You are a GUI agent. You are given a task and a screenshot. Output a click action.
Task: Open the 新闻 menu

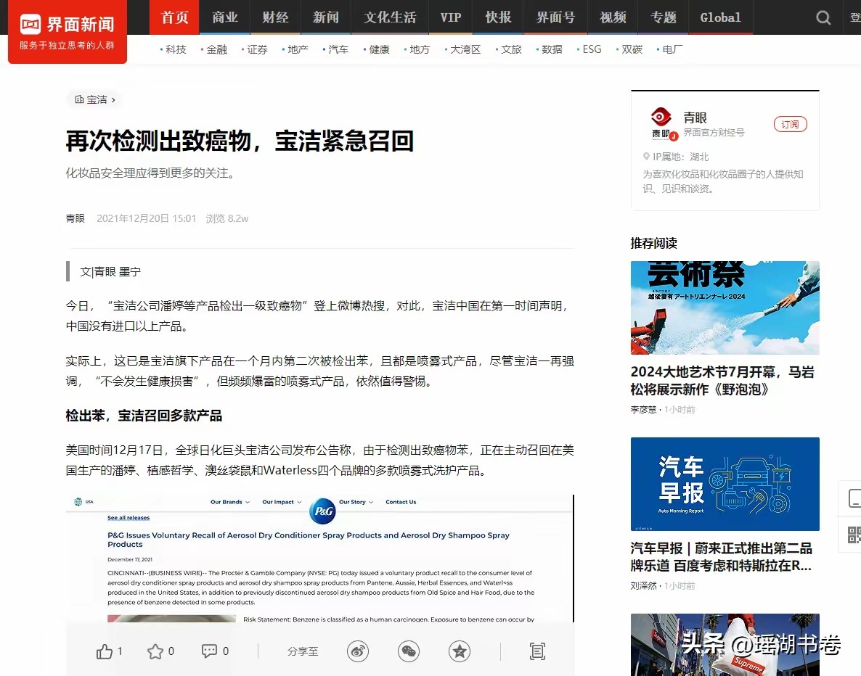pyautogui.click(x=326, y=17)
